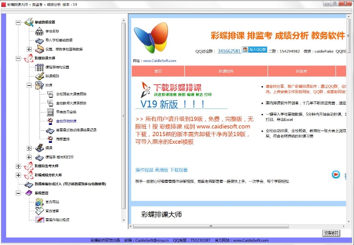The image size is (354, 245).
Task: Click the purple book icon for 系统管理
Action: tap(29, 193)
